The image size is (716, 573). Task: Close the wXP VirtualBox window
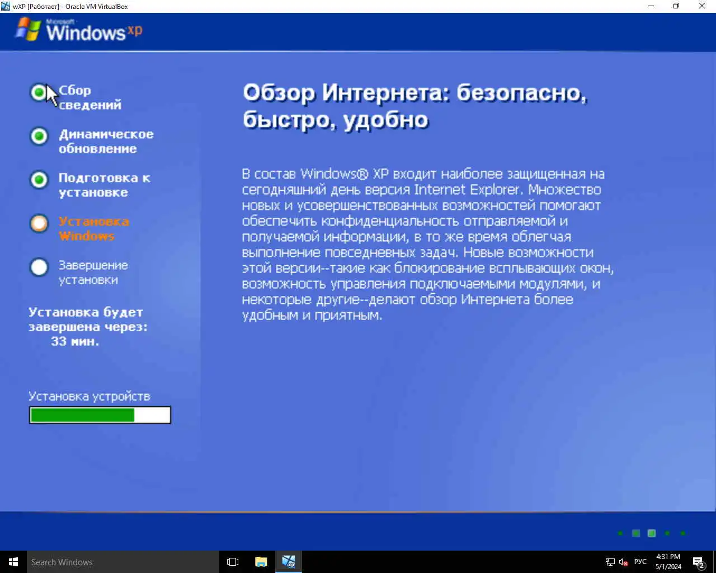[702, 6]
